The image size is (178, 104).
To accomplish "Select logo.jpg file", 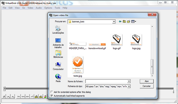I will point(136,42).
